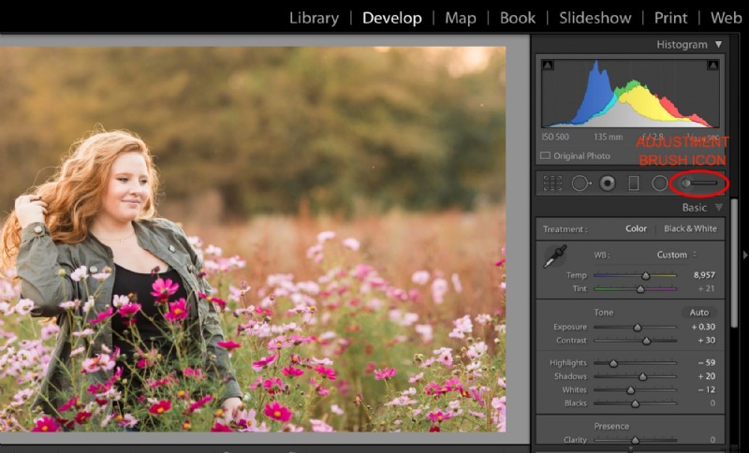Viewport: 749px width, 453px height.
Task: Switch to the Library module
Action: point(314,18)
